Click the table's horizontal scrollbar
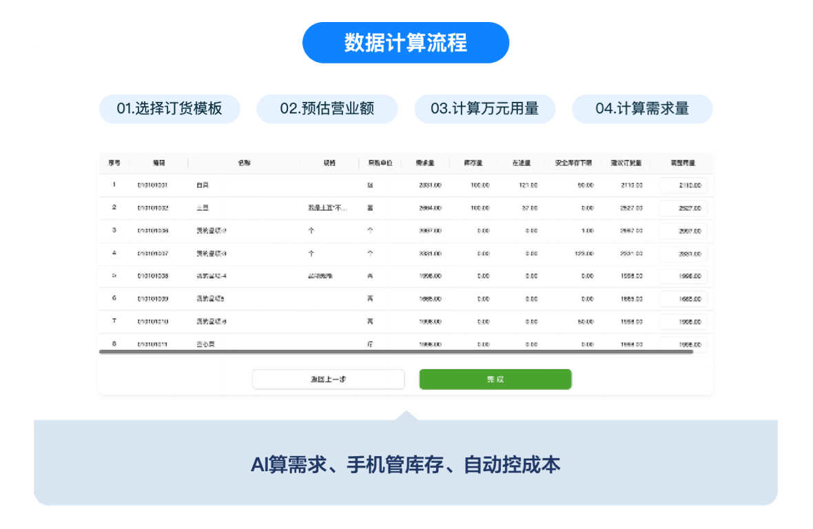Image resolution: width=813 pixels, height=529 pixels. pos(396,352)
